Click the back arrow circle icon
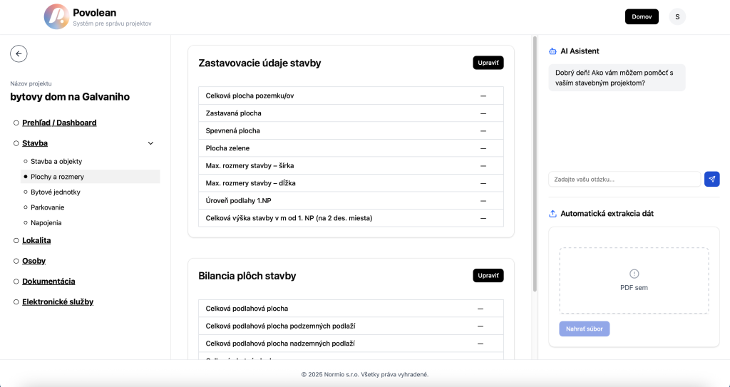 pos(19,54)
